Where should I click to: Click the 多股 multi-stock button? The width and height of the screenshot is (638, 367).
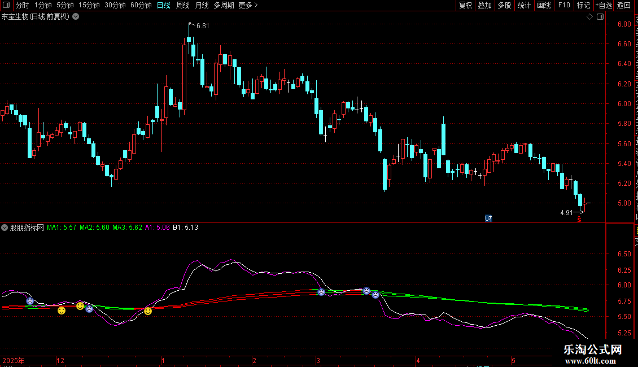pyautogui.click(x=504, y=5)
